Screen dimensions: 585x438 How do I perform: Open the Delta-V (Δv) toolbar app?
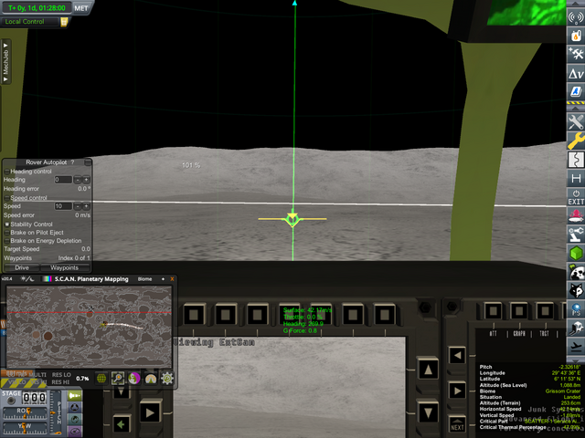tap(576, 73)
